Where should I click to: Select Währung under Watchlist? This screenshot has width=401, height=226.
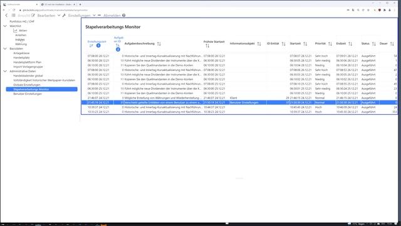pos(21,44)
